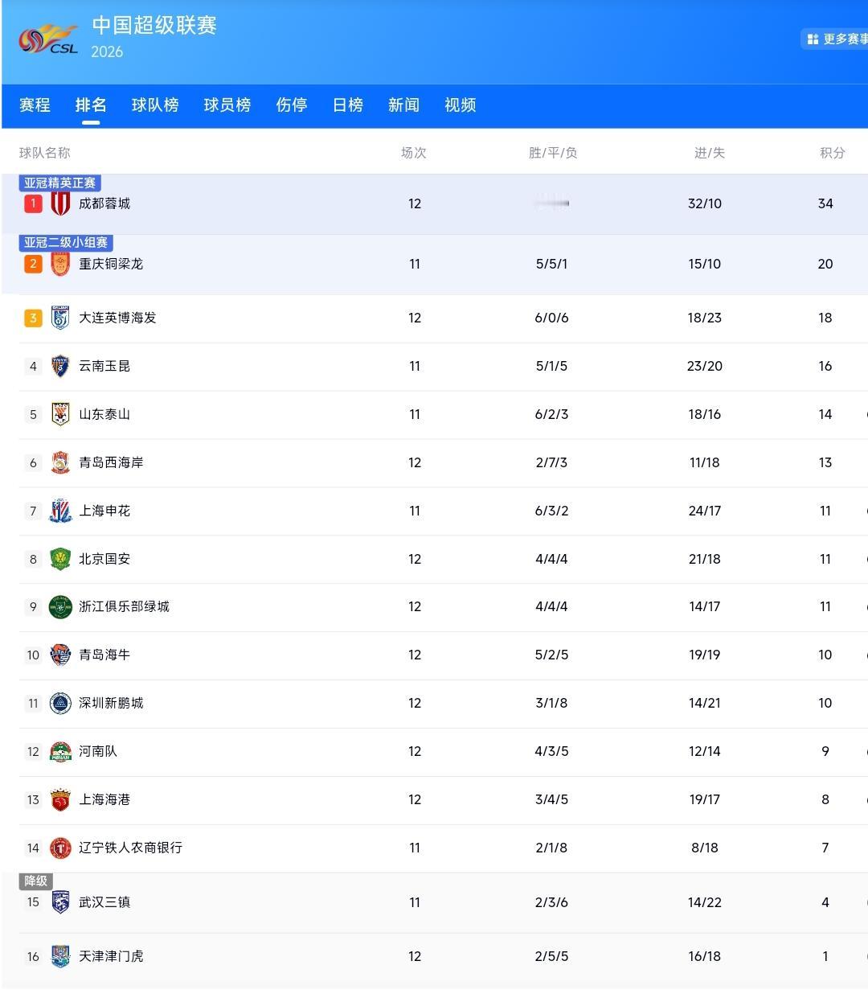Click the orange rank 2 badge
The width and height of the screenshot is (868, 1002).
(x=33, y=264)
